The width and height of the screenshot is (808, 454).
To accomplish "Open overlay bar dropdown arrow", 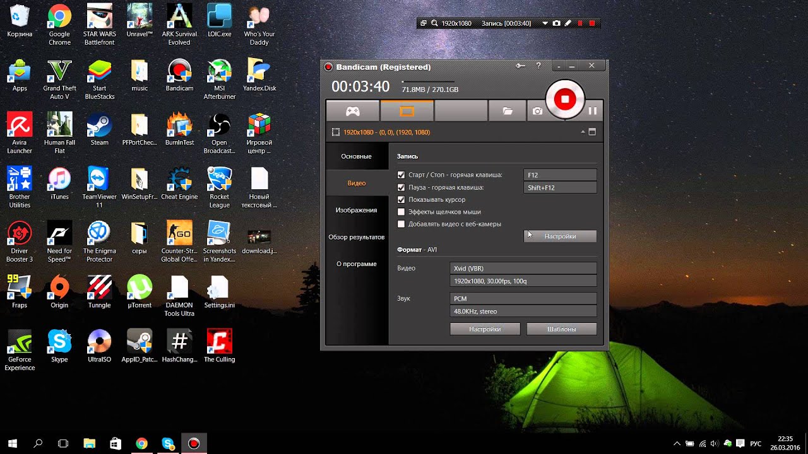I will point(545,23).
